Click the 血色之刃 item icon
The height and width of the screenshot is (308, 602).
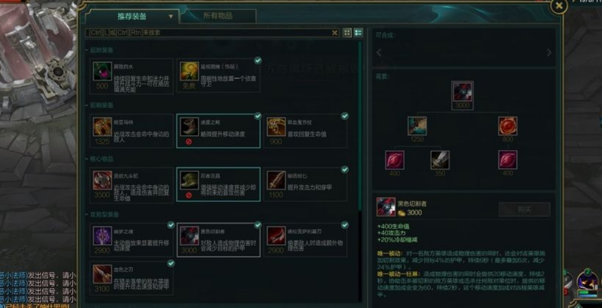point(102,274)
